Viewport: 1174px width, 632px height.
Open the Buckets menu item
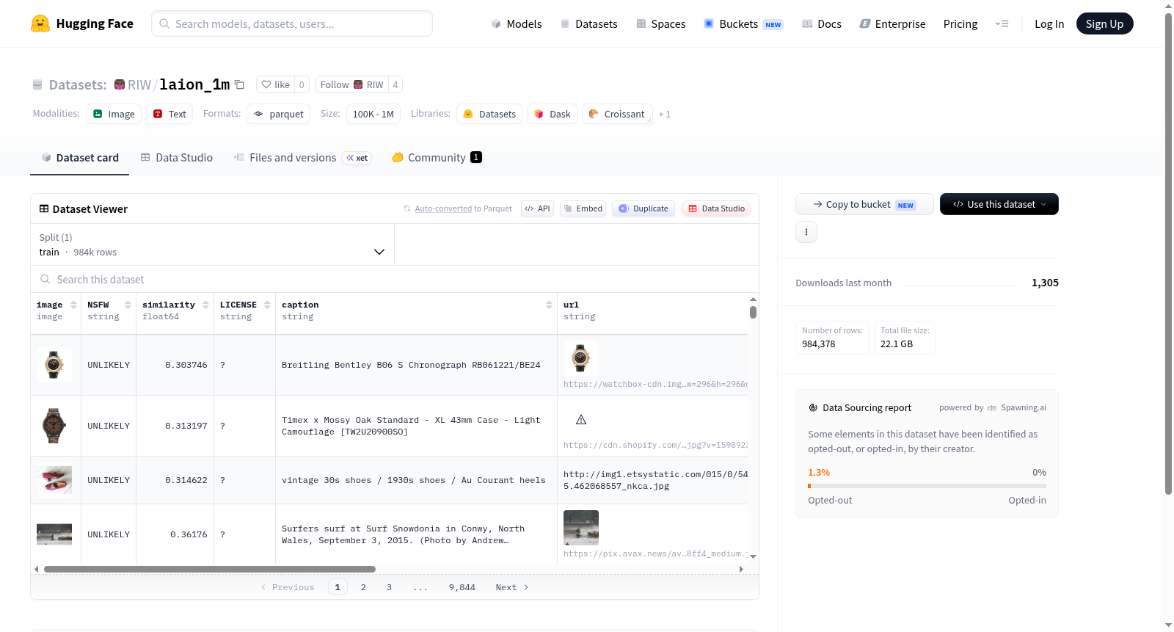coord(743,23)
